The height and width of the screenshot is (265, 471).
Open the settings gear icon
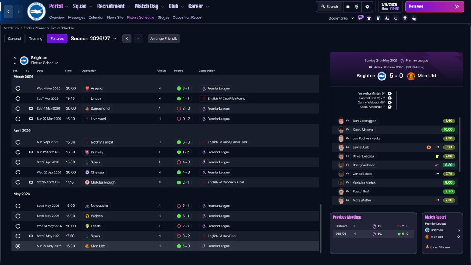(x=367, y=7)
